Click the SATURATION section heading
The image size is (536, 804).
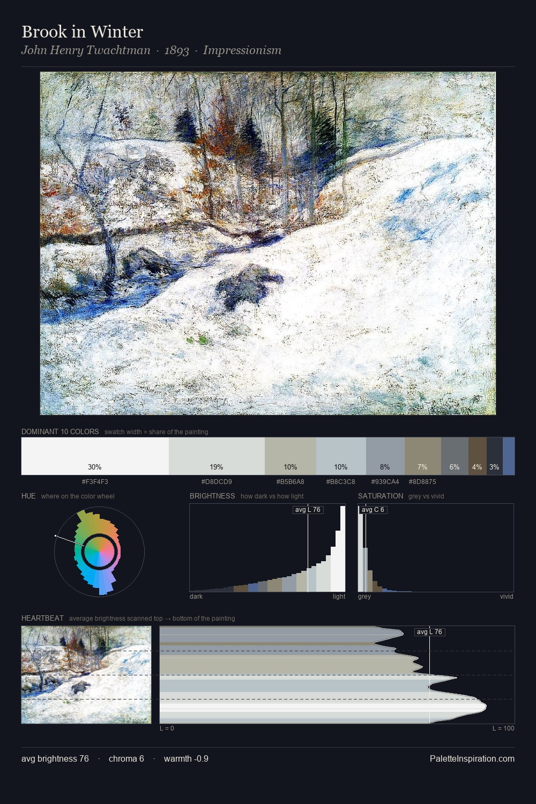coord(381,496)
